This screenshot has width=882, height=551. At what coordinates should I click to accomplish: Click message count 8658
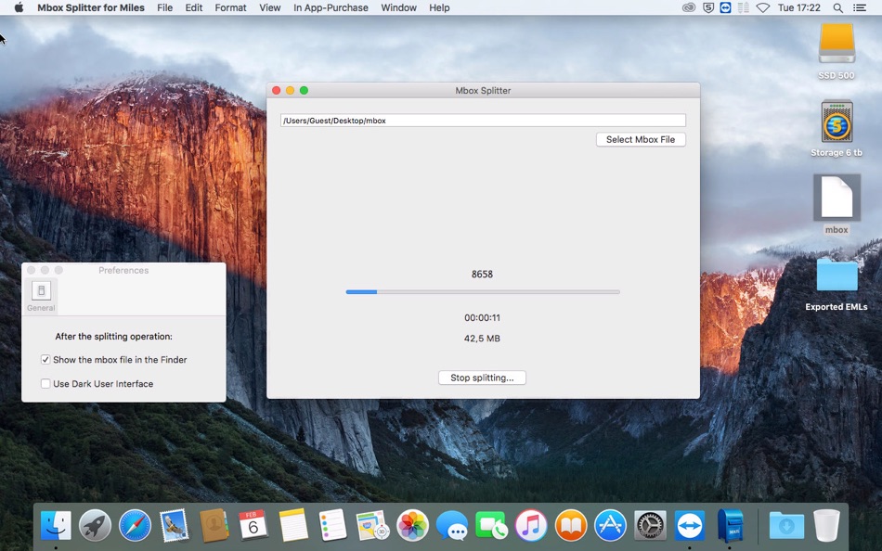point(482,275)
